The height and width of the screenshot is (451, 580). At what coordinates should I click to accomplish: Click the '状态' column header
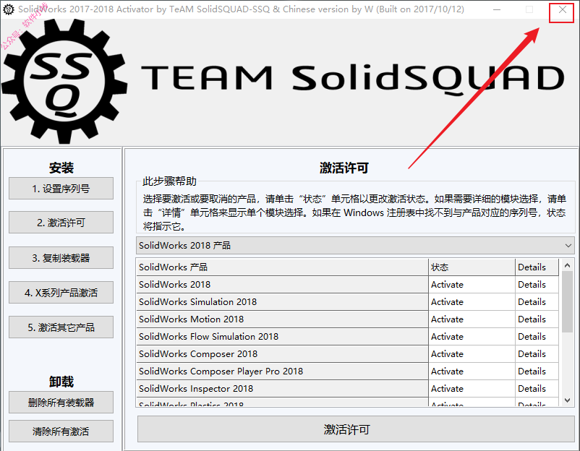[472, 267]
